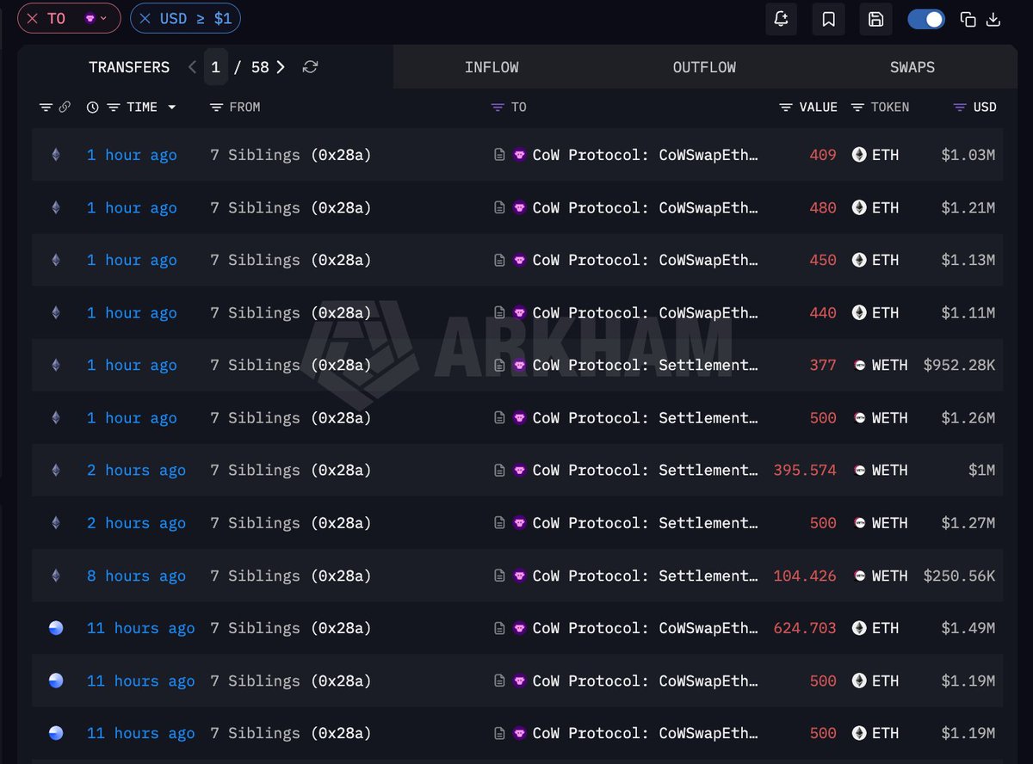Download the transfers list
The image size is (1033, 764).
(x=993, y=19)
